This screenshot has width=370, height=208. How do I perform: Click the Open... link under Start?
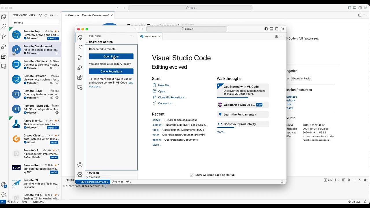click(x=162, y=91)
